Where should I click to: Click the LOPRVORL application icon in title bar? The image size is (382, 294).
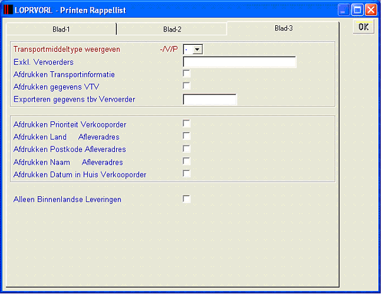8,9
